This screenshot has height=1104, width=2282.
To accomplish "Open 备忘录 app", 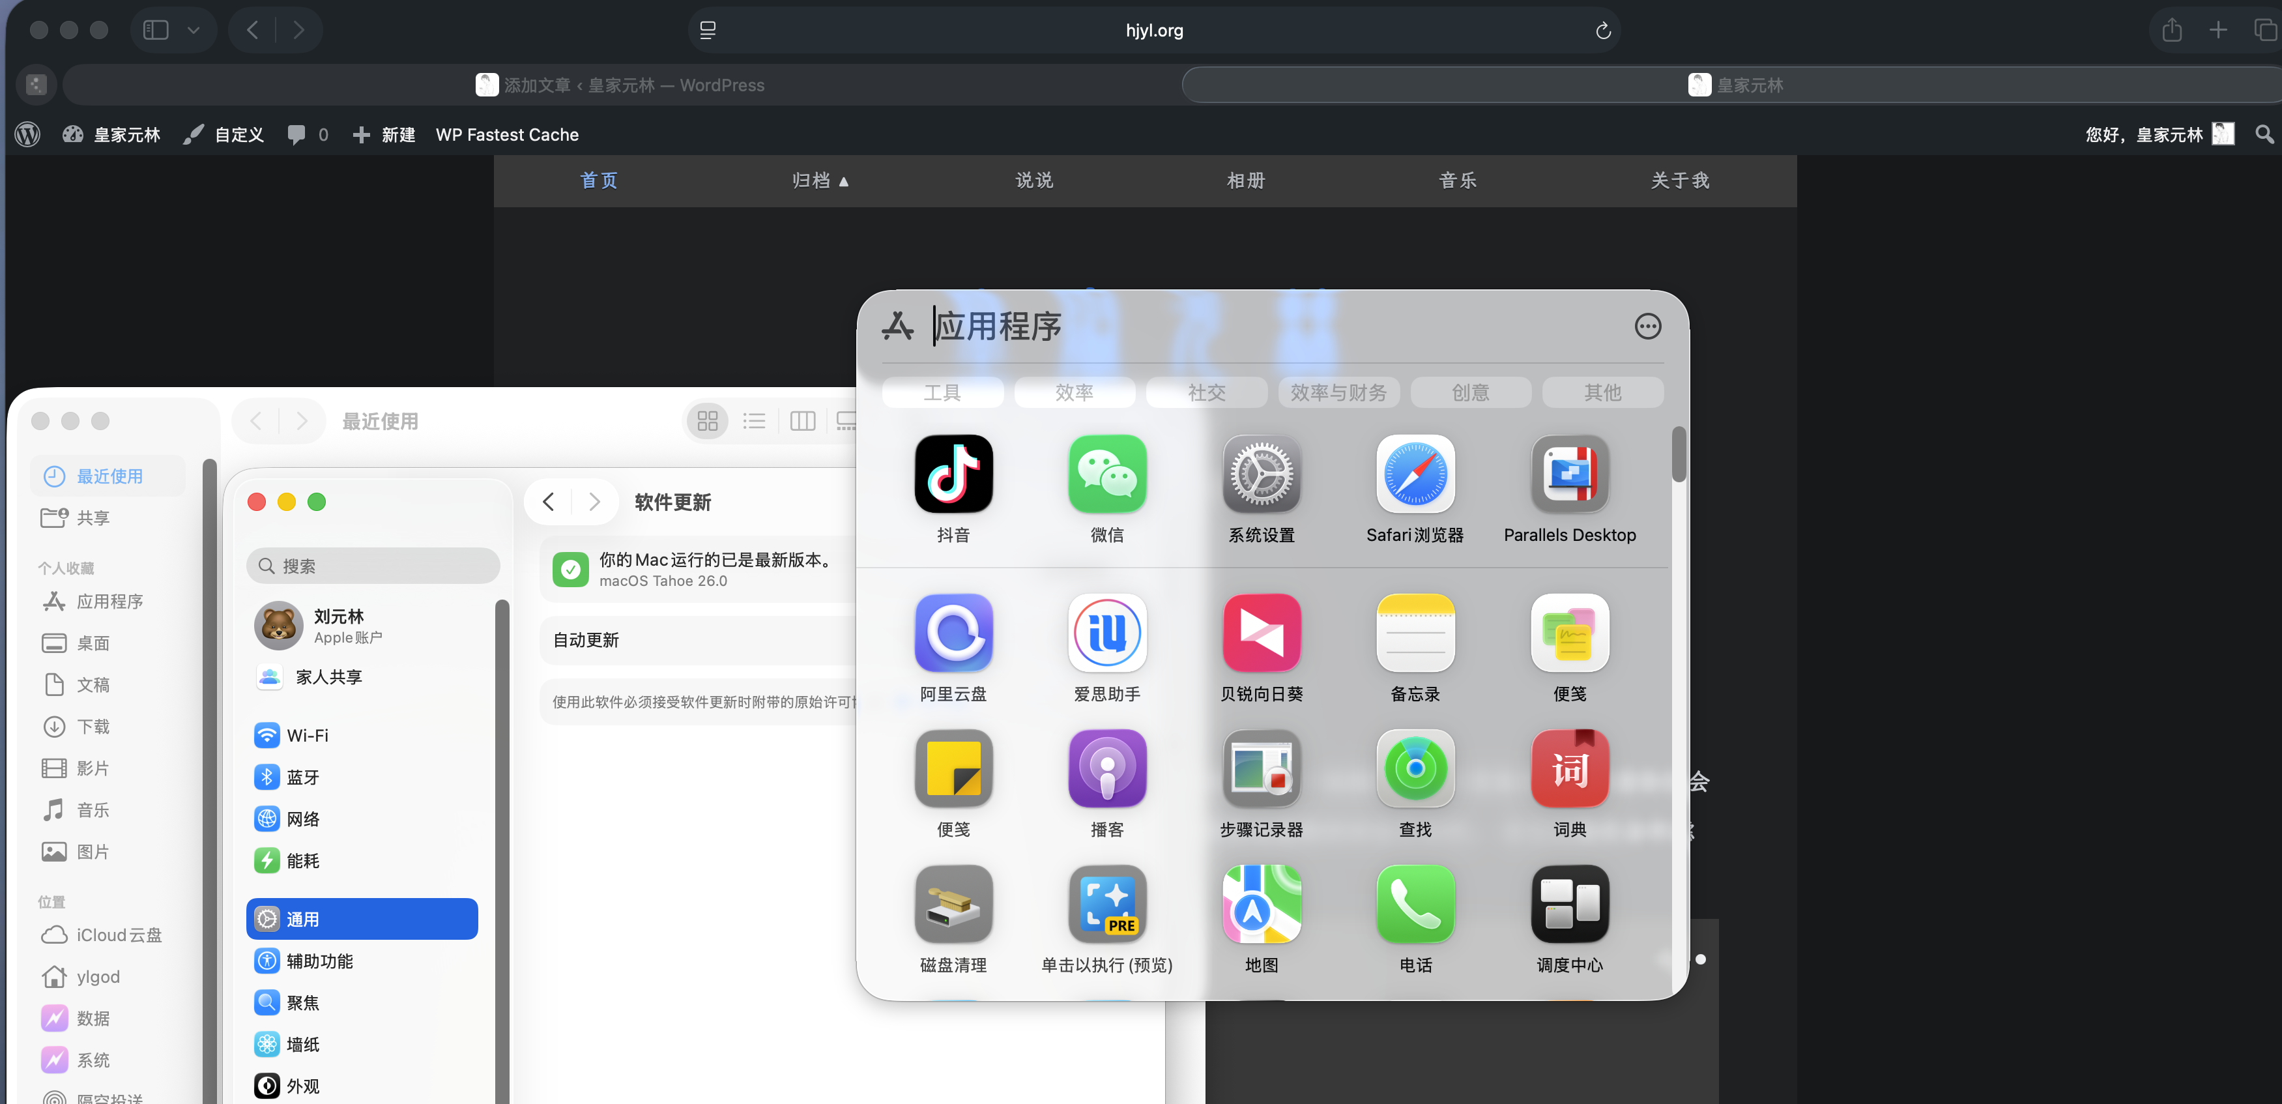I will [1415, 633].
